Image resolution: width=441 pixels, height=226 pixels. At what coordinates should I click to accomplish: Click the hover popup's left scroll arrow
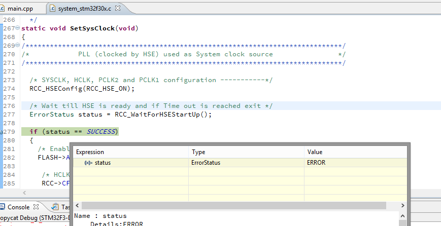pyautogui.click(x=77, y=206)
